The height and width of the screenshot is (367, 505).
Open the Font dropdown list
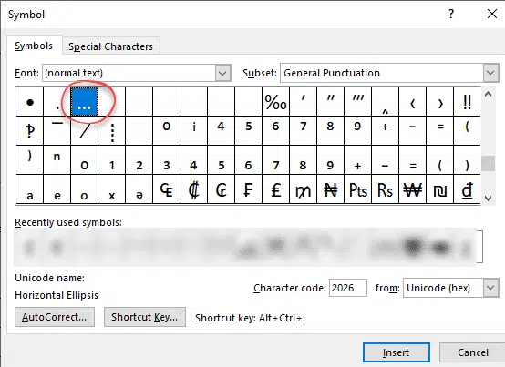pyautogui.click(x=222, y=73)
